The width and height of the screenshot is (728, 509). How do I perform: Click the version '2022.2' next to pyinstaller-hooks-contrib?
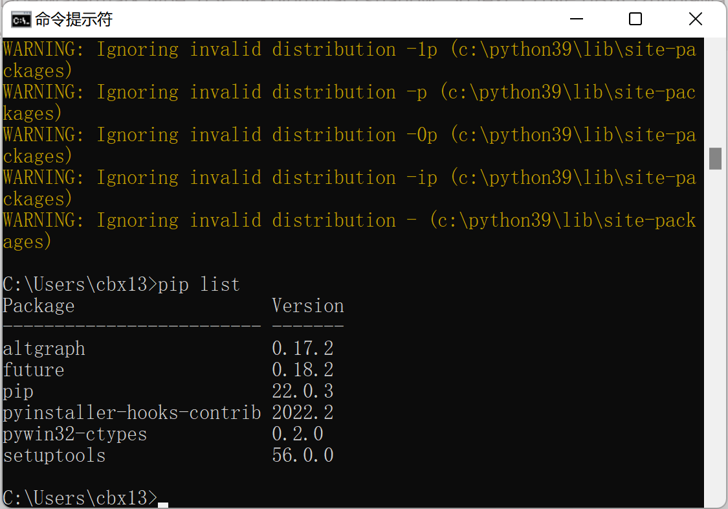coord(302,413)
